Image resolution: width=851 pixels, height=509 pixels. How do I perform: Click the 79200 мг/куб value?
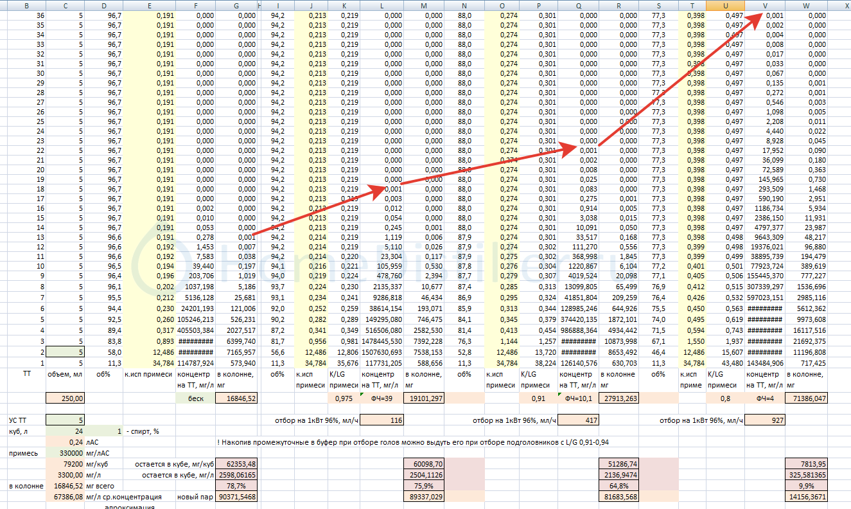tap(66, 463)
